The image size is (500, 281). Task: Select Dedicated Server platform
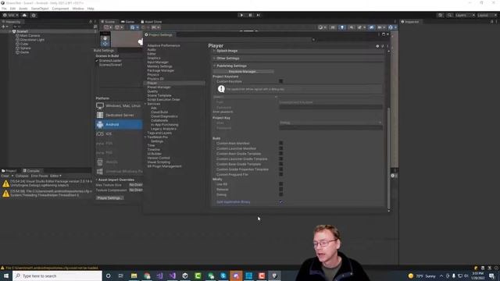click(x=119, y=115)
